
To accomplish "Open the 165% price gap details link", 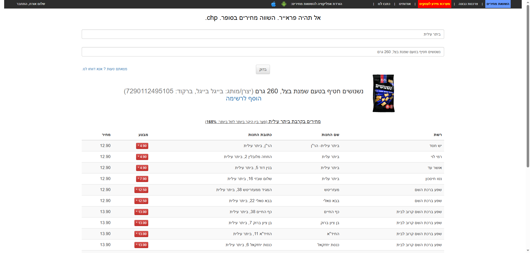I will tap(211, 121).
